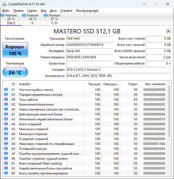Click the Raw-значения column header
The width and height of the screenshot is (174, 179).
click(x=153, y=84)
